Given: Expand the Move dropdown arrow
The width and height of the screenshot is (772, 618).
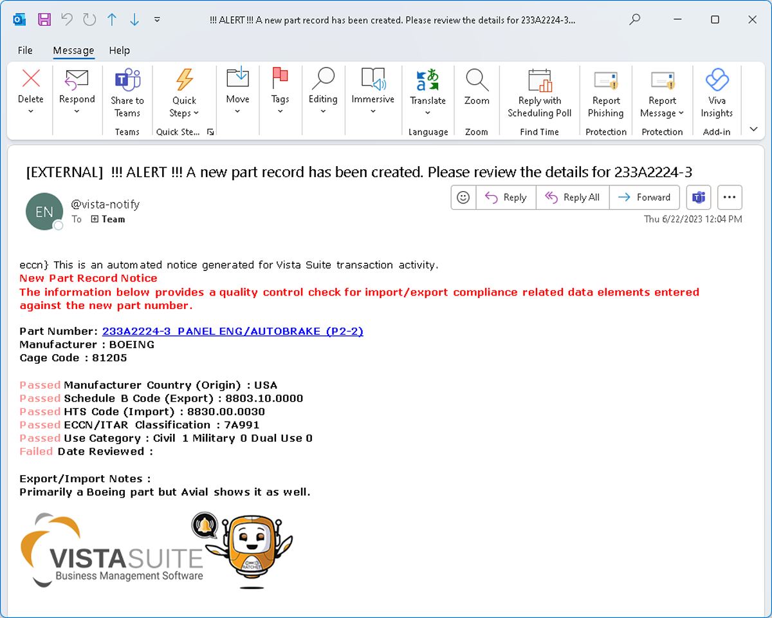Looking at the screenshot, I should (x=237, y=112).
